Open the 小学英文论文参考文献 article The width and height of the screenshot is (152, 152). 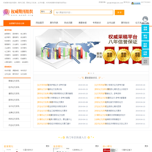(115, 85)
